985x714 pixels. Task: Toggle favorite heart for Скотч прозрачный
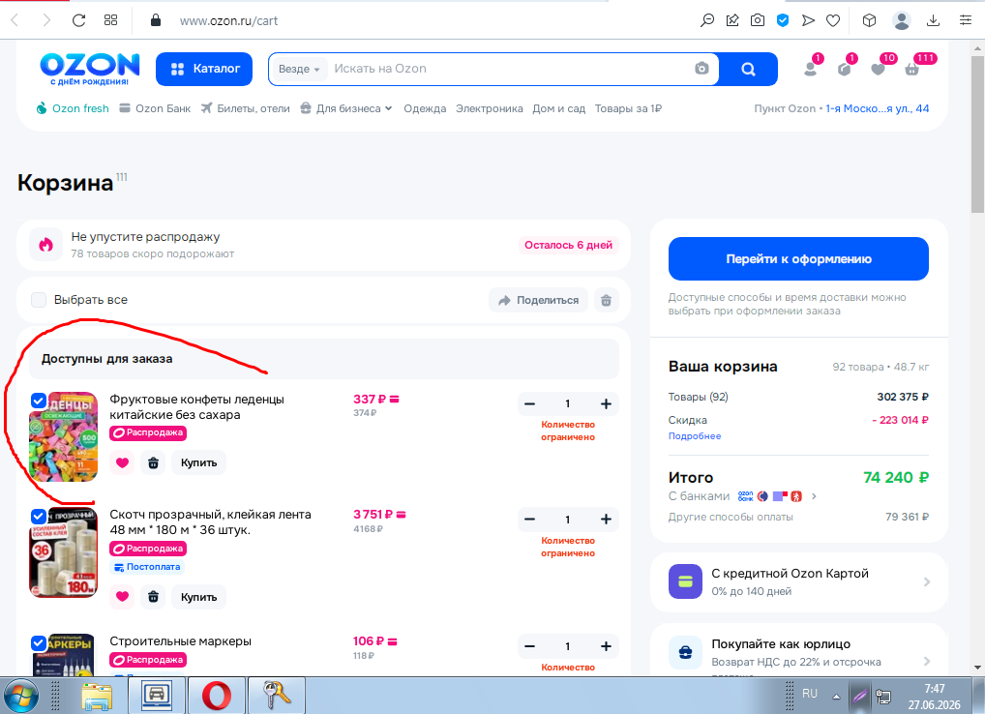pos(122,597)
